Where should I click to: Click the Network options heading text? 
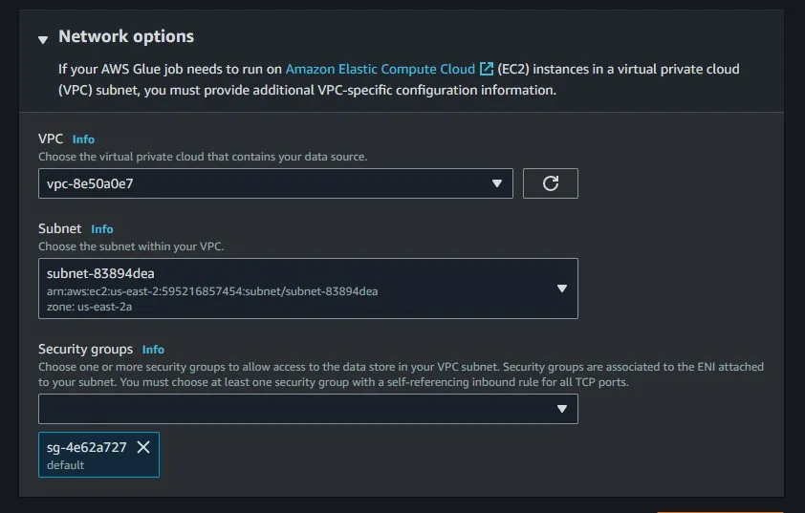[126, 36]
